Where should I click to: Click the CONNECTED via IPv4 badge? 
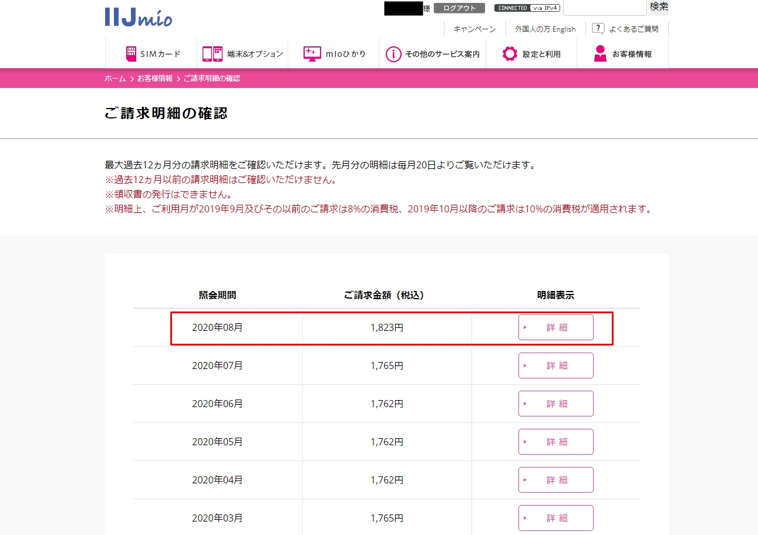[527, 8]
